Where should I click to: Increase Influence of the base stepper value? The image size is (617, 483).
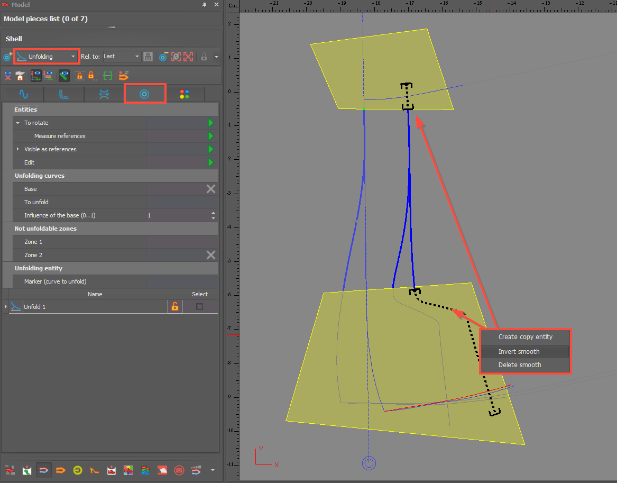213,213
